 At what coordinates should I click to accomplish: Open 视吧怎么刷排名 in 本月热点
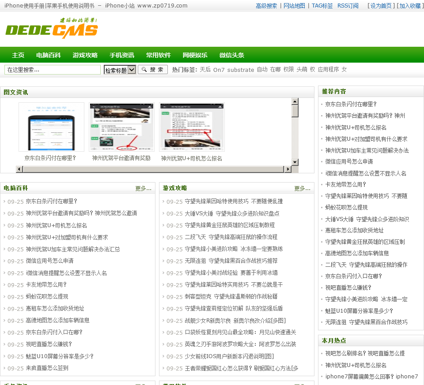point(365,353)
